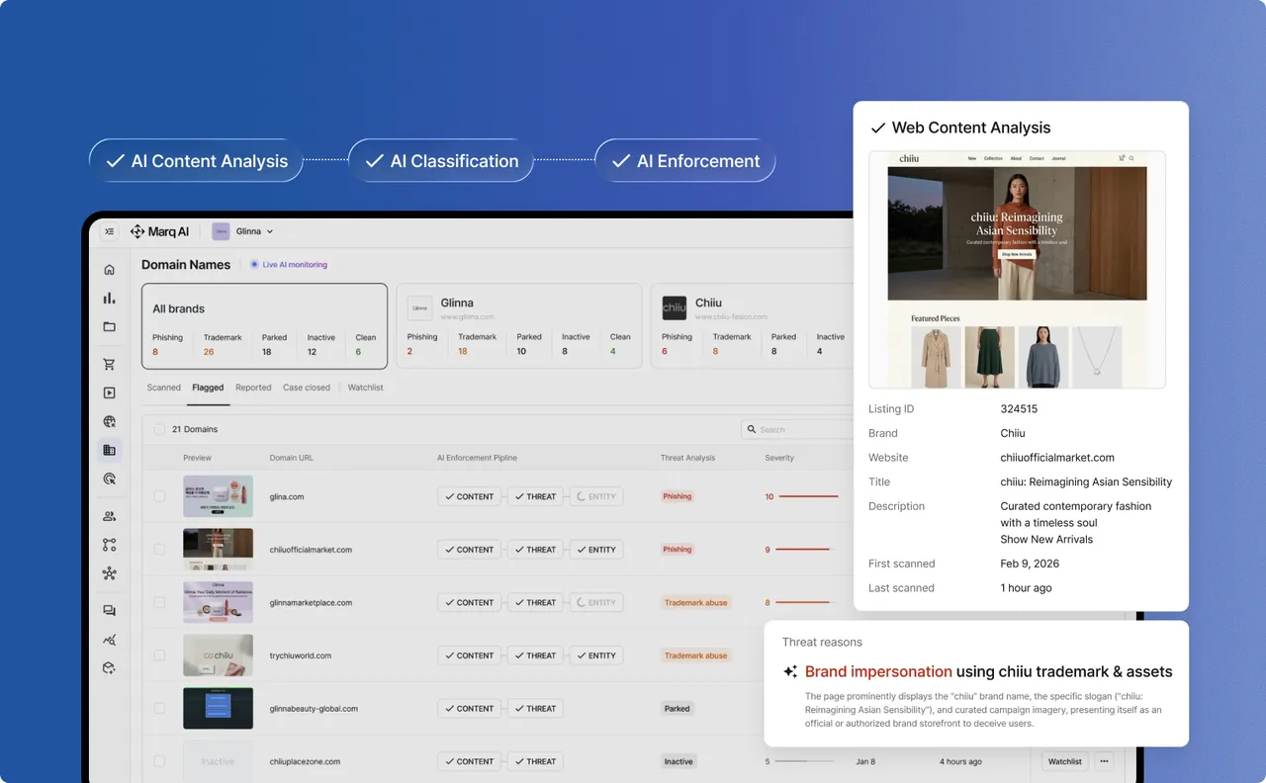Open the glina.com preview thumbnail
1266x783 pixels.
pyautogui.click(x=218, y=496)
